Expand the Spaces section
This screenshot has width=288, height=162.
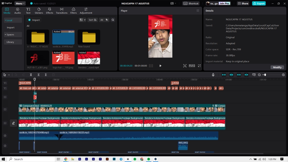click(x=13, y=34)
